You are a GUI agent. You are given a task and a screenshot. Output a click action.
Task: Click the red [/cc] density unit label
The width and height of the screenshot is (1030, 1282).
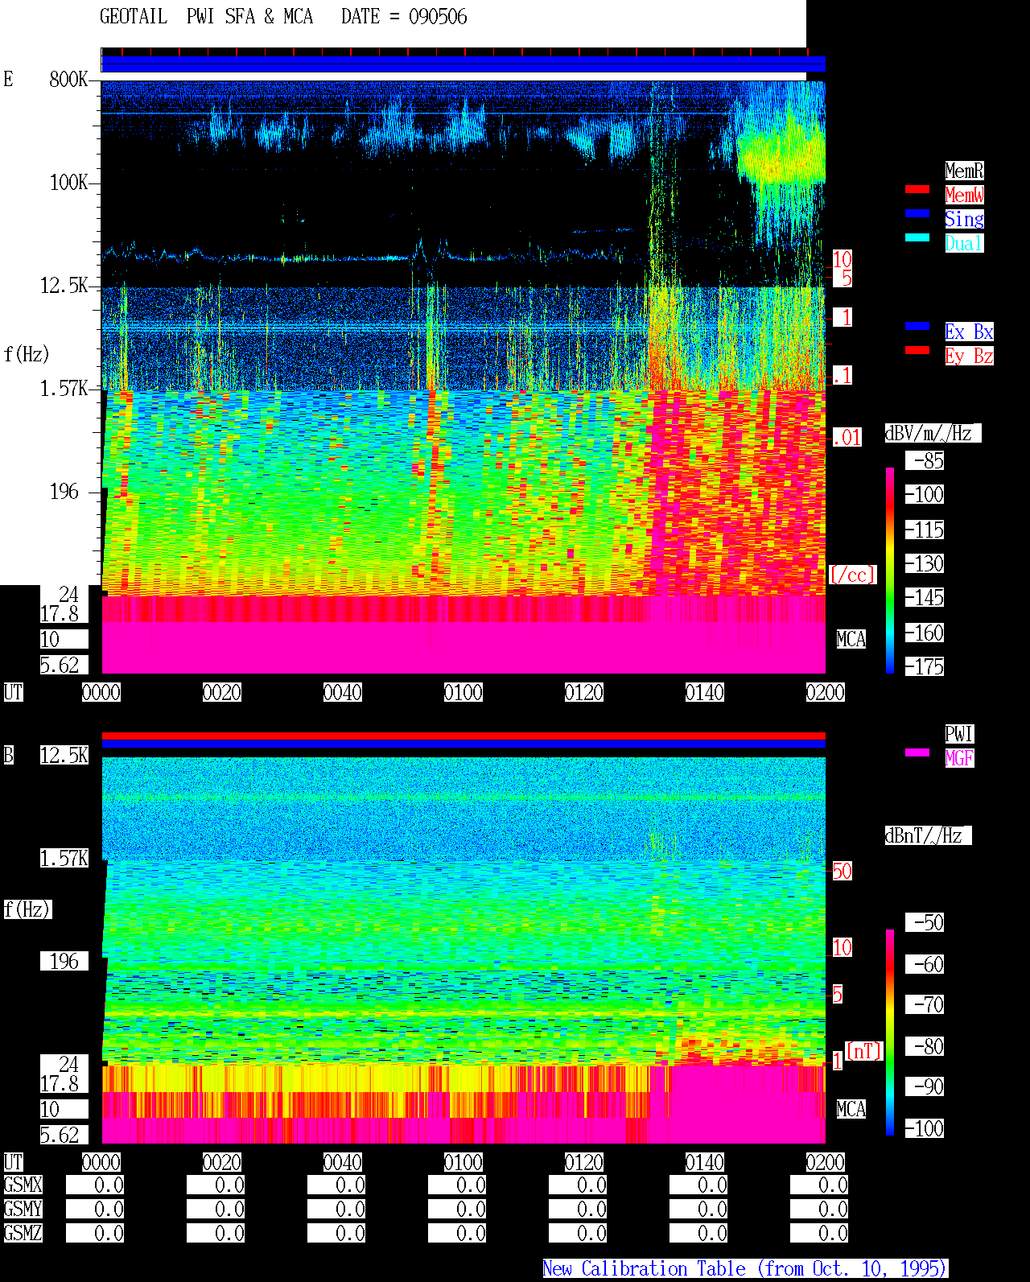(852, 575)
